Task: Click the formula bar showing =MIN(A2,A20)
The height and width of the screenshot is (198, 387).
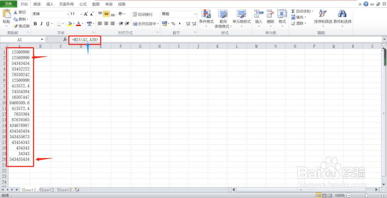Action: click(x=226, y=39)
